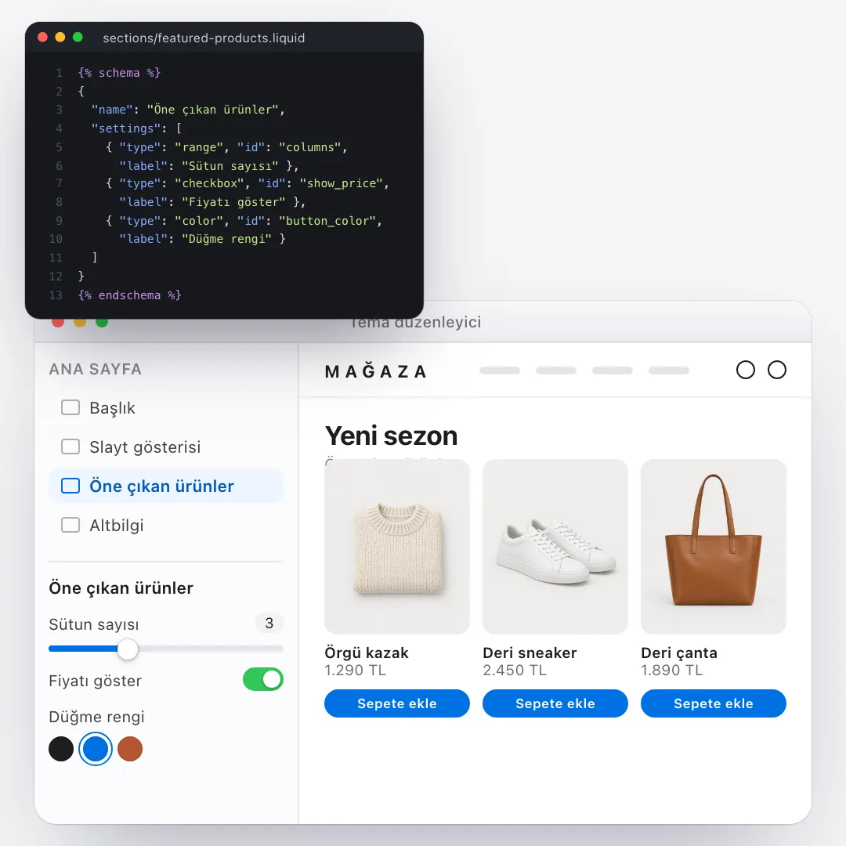This screenshot has width=846, height=846.
Task: Click the Sütun sayısı setting label
Action: [x=93, y=624]
